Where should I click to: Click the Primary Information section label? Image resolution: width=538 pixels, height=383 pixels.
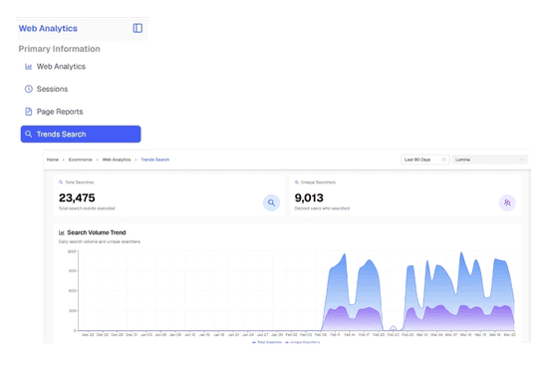(x=60, y=49)
